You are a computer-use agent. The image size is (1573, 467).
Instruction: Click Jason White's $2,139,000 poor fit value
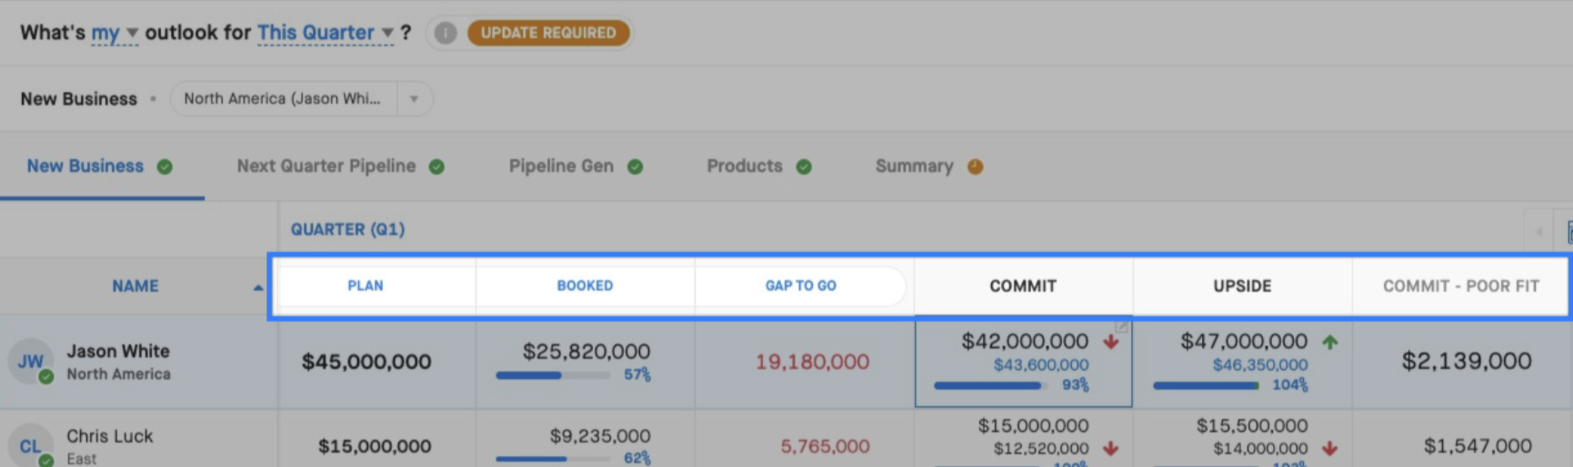1467,362
